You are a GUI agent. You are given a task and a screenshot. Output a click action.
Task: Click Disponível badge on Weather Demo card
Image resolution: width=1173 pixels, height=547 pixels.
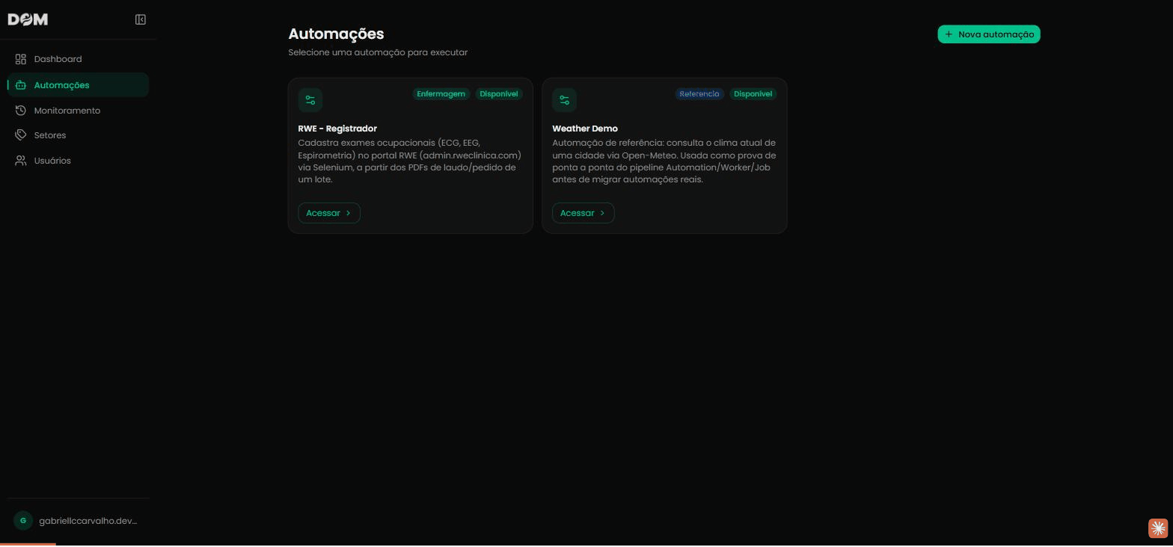(753, 94)
